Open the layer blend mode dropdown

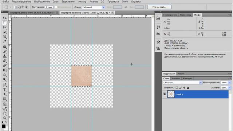[182, 83]
